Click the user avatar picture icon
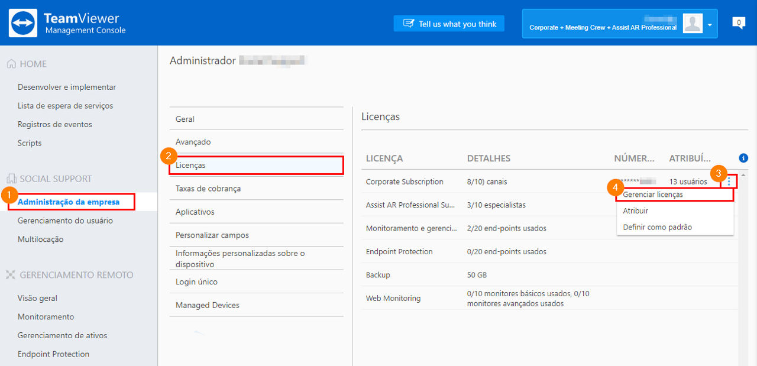This screenshot has width=757, height=366. 692,24
